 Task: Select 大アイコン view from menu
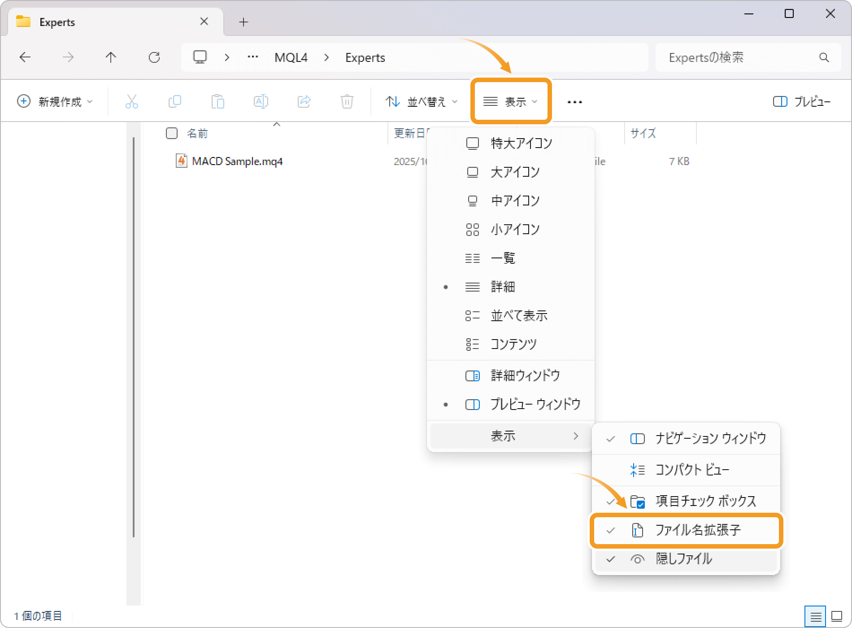click(x=515, y=172)
